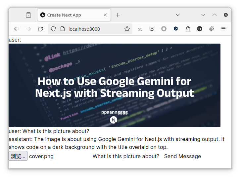Show site information page icon

(63, 29)
